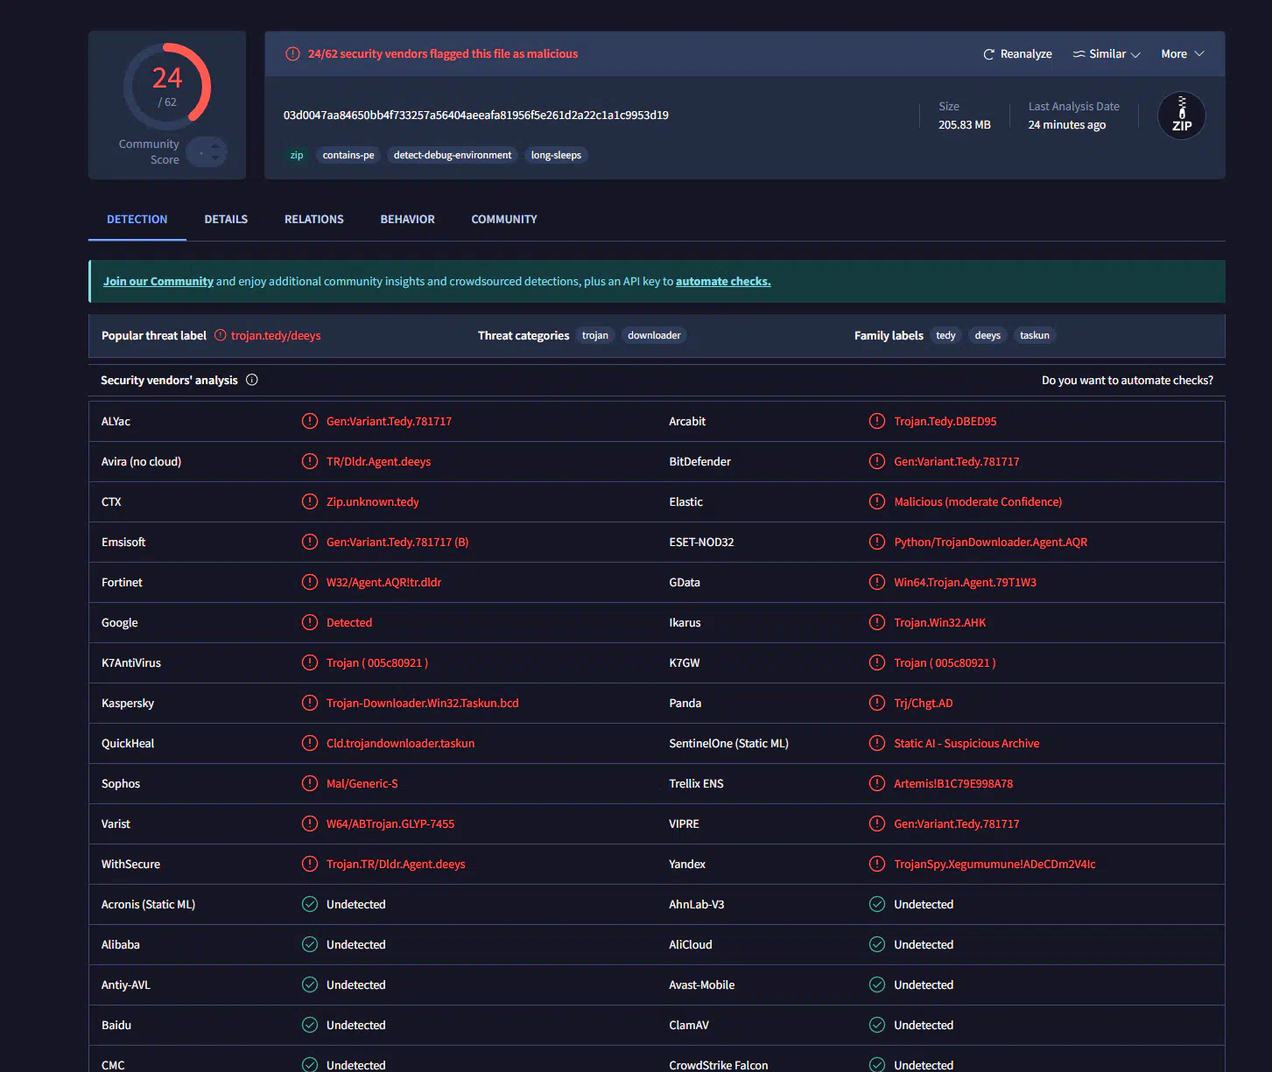This screenshot has width=1272, height=1072.
Task: Click malicious icon in ALYac row
Action: pos(310,421)
